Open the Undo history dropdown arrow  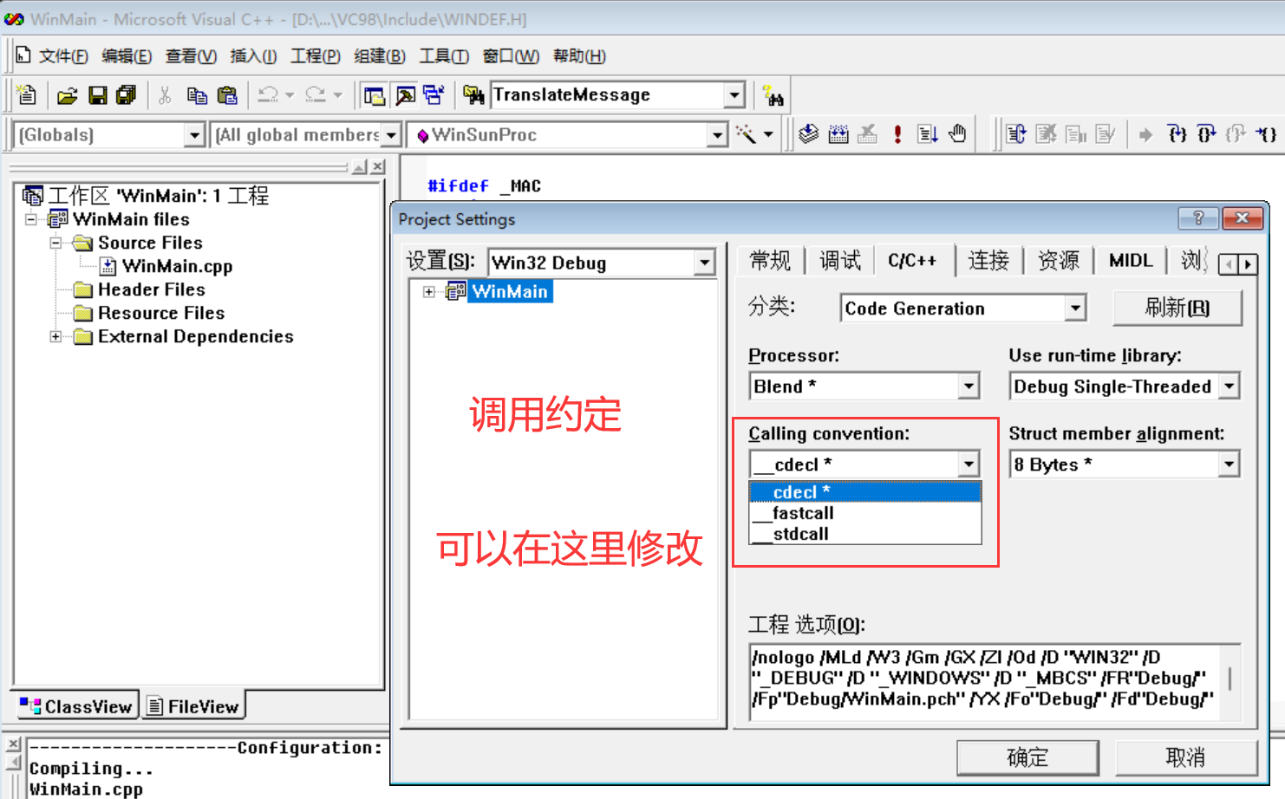click(x=290, y=95)
